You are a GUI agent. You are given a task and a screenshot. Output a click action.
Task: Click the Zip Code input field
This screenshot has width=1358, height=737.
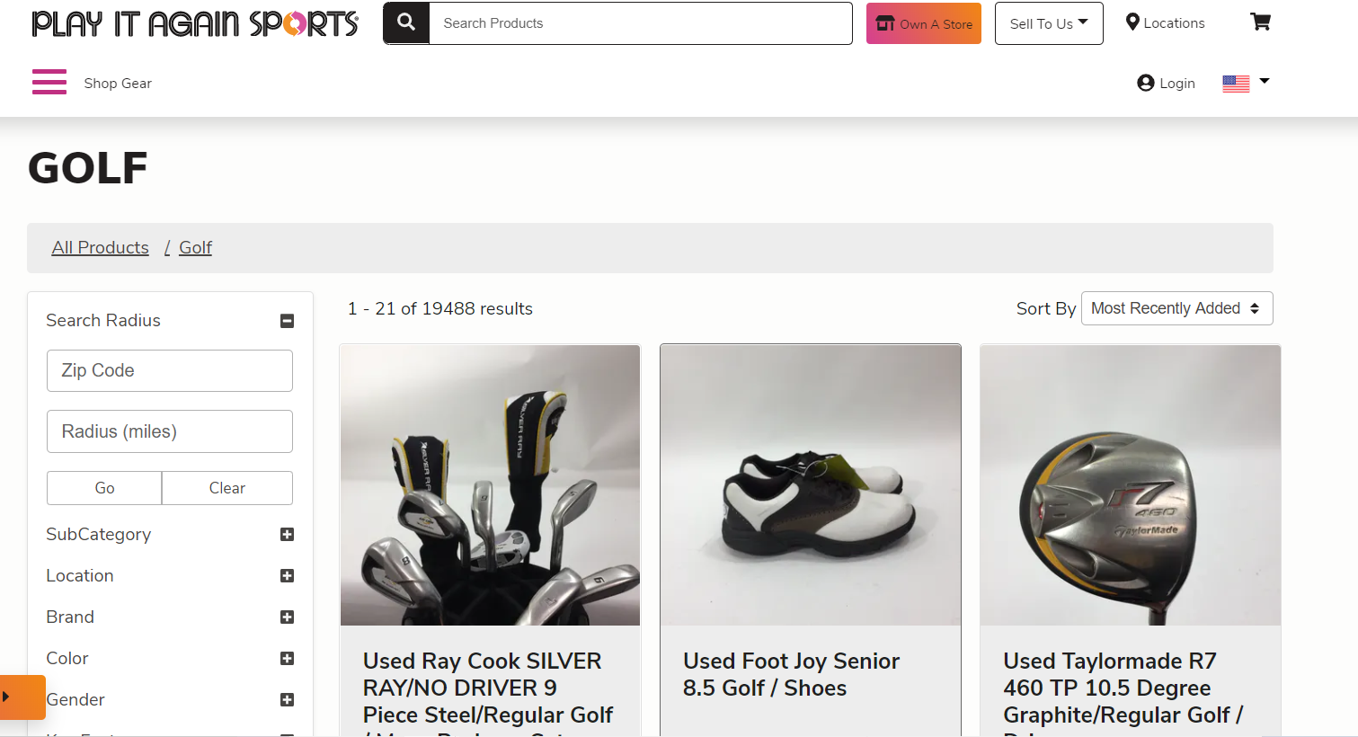tap(170, 370)
